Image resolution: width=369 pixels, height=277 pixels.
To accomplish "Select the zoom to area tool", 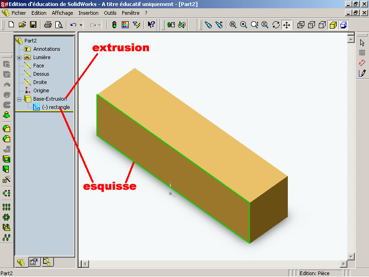I will (244, 25).
